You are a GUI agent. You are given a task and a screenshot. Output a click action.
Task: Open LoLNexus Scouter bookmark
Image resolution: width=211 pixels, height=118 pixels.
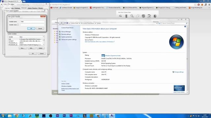66,8
